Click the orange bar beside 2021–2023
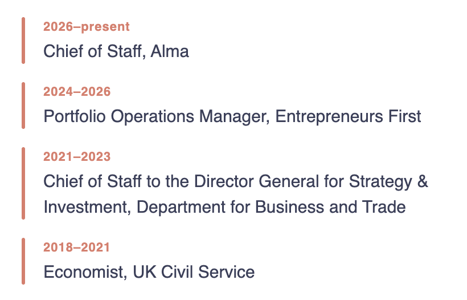Screen dimensions: 467x300 [23, 184]
